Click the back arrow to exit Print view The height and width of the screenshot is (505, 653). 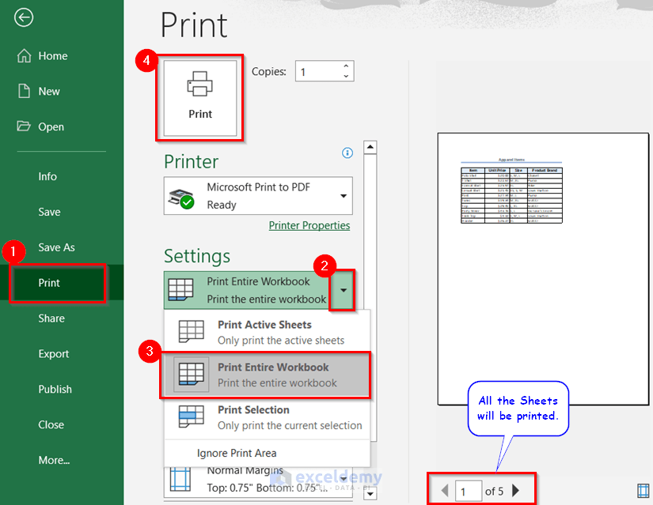[x=23, y=17]
